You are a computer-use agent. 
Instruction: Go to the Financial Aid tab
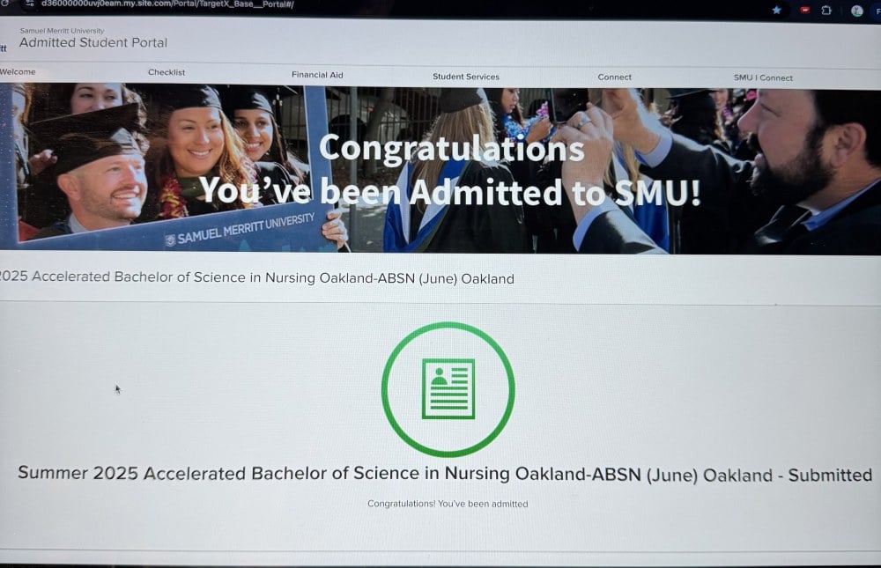317,74
